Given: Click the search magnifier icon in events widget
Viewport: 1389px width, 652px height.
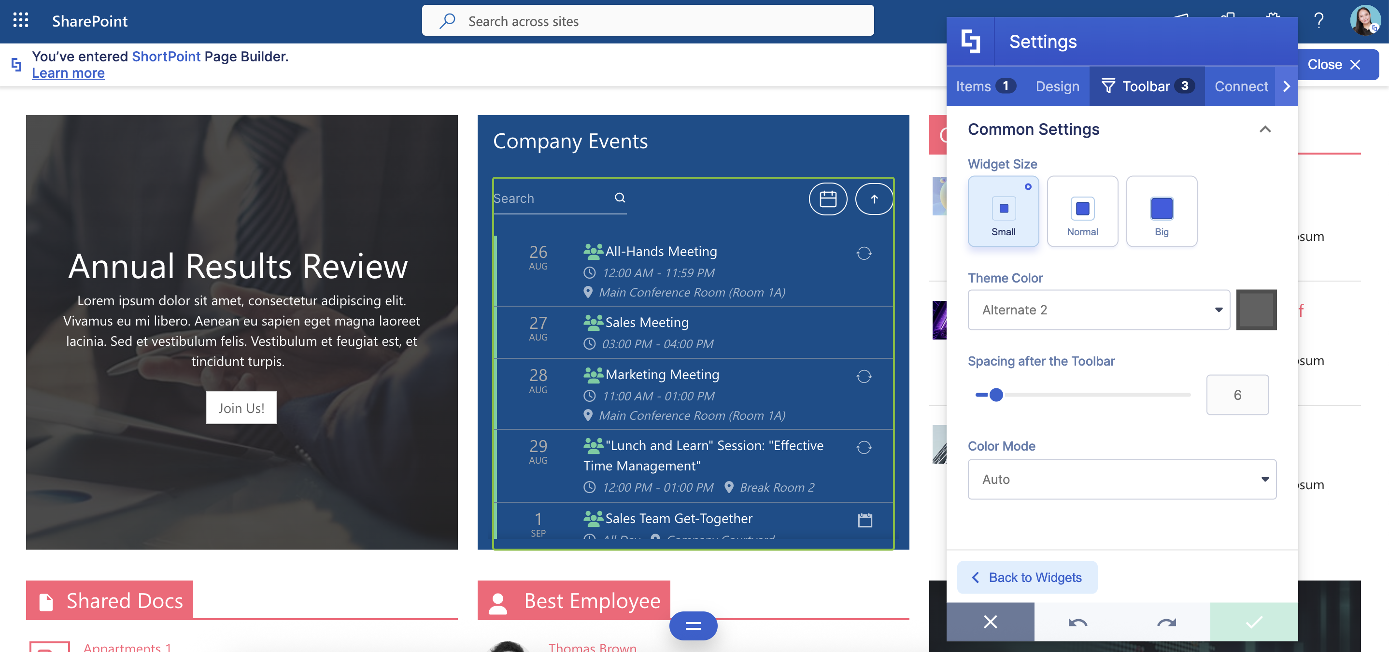Looking at the screenshot, I should click(620, 198).
